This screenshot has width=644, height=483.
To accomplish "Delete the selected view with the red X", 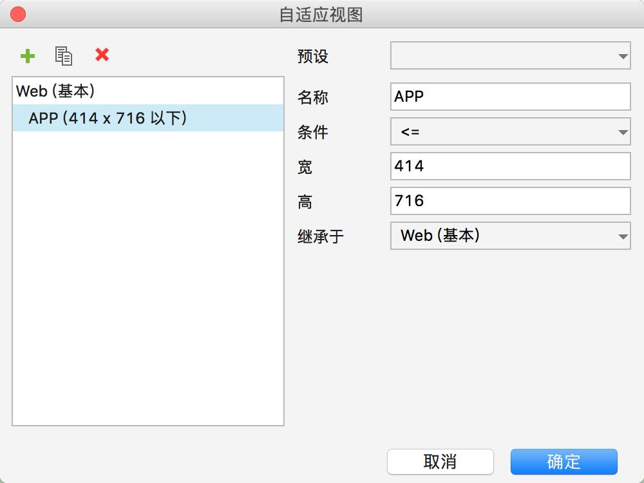I will [x=102, y=55].
